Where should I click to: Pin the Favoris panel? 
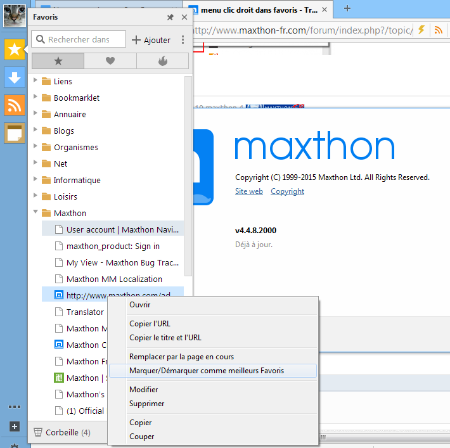170,17
